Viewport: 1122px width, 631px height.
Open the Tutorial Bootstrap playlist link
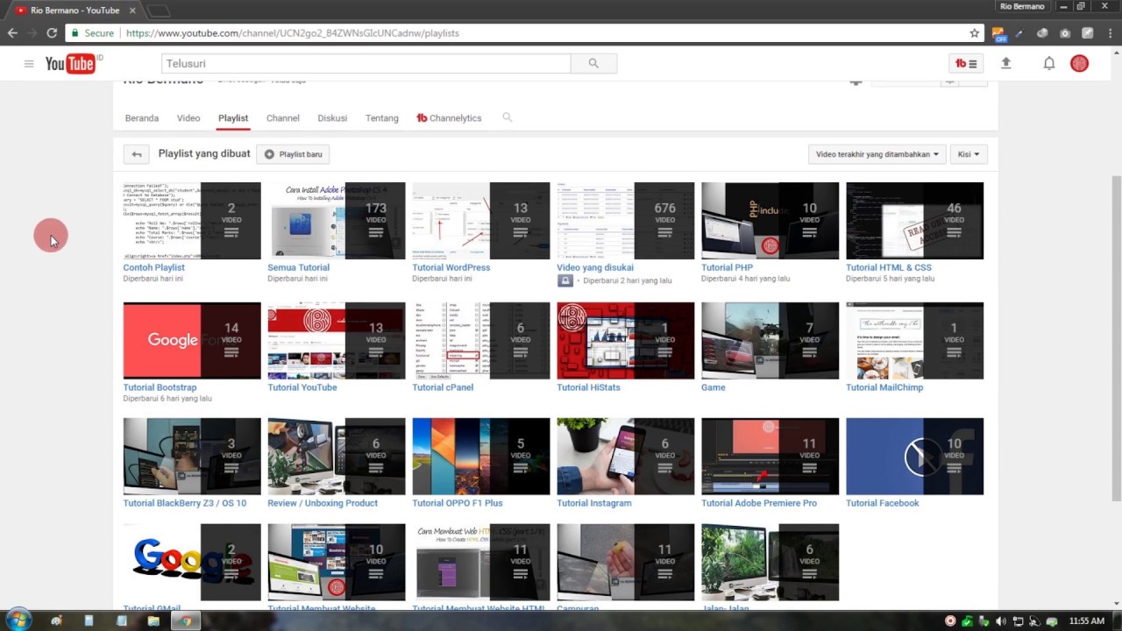tap(160, 387)
